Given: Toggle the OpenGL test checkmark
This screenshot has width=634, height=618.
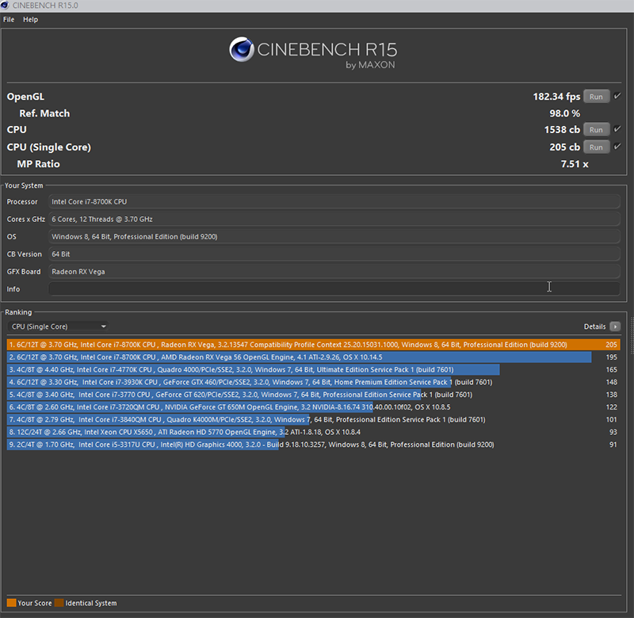Looking at the screenshot, I should point(617,96).
